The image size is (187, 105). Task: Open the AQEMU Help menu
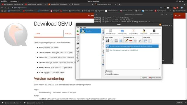[85, 27]
